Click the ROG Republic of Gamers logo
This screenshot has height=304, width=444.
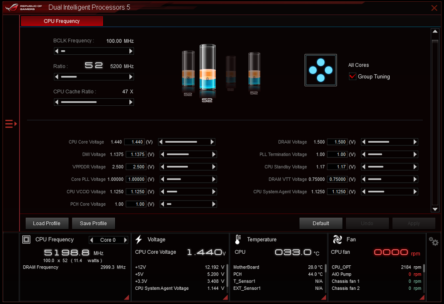pos(24,8)
